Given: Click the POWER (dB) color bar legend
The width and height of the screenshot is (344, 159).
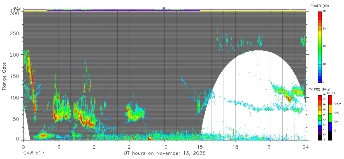Looking at the screenshot, I should [x=320, y=47].
